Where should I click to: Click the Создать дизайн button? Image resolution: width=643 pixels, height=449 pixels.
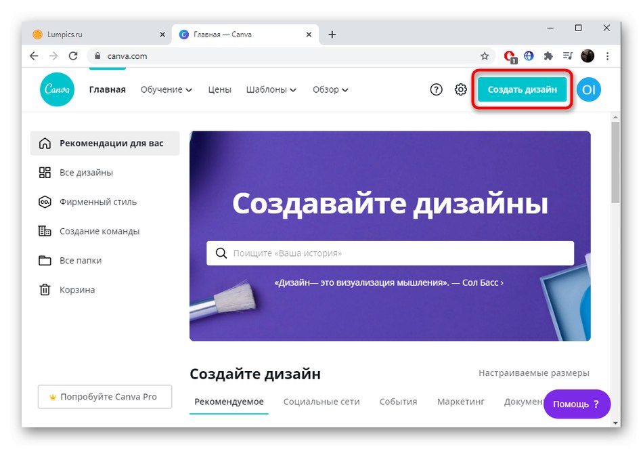click(x=521, y=89)
